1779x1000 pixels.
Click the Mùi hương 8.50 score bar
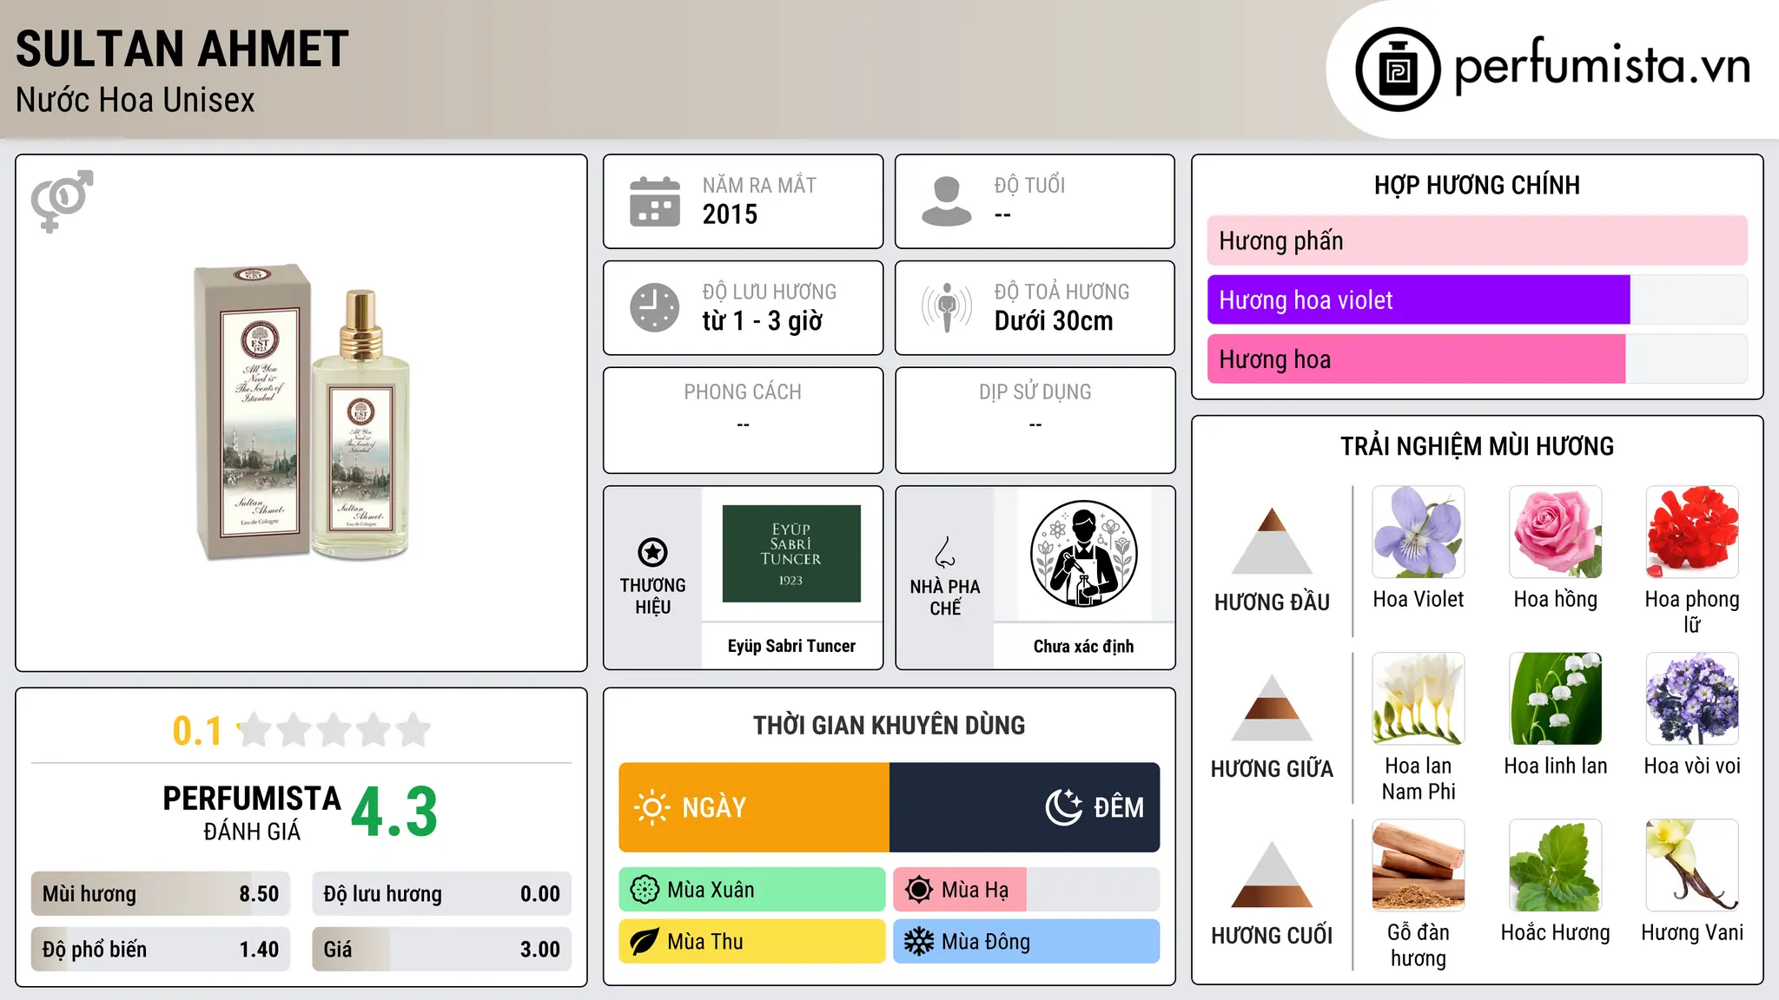(x=161, y=893)
